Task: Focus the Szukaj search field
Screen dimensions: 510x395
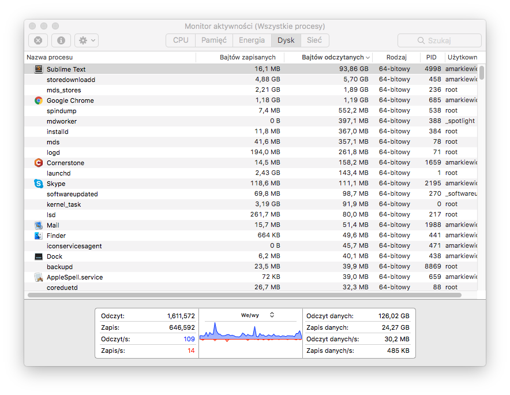Action: tap(440, 40)
